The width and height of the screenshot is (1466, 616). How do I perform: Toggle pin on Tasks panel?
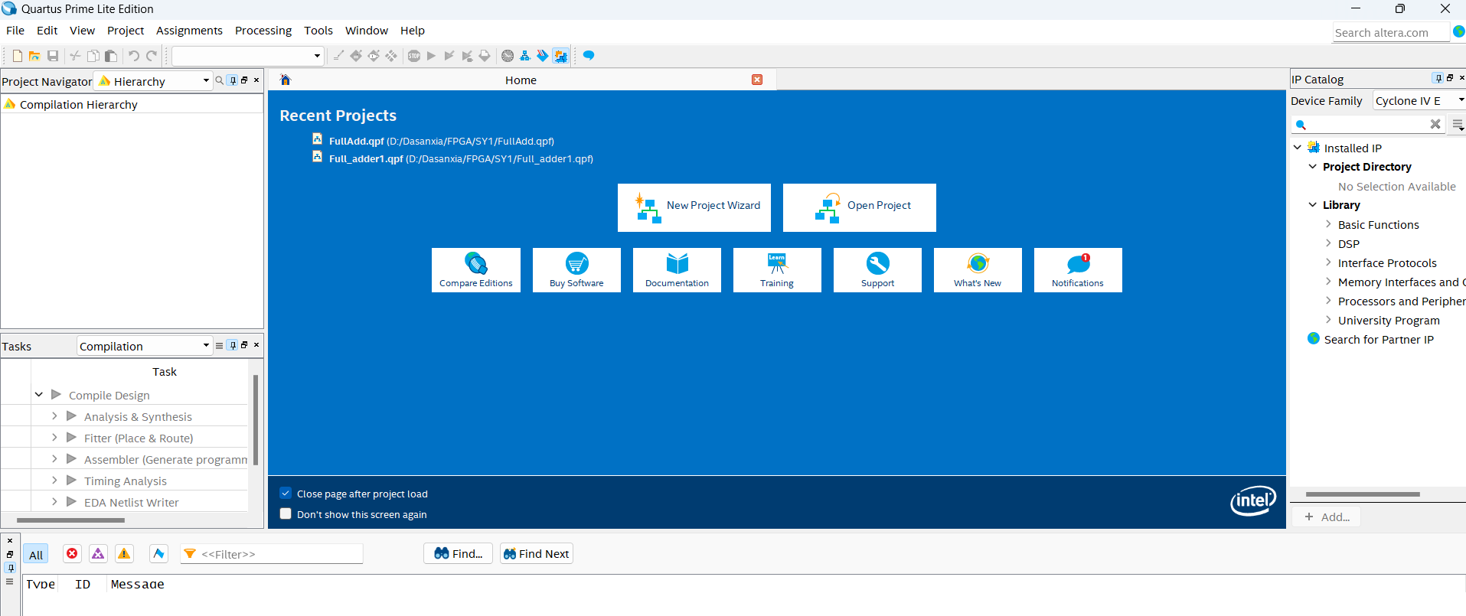click(x=233, y=345)
